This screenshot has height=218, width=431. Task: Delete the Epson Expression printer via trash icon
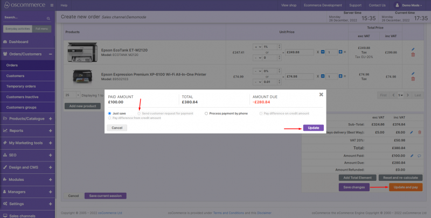point(413,79)
